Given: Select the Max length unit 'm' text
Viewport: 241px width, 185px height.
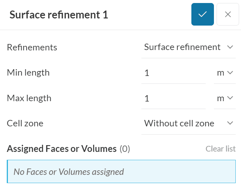Looking at the screenshot, I should 220,98.
